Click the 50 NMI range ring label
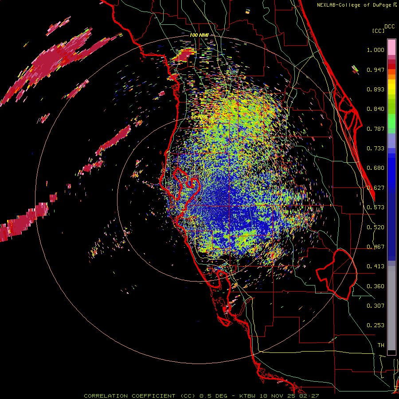Viewport: 399px width, 399px height. pyautogui.click(x=199, y=117)
